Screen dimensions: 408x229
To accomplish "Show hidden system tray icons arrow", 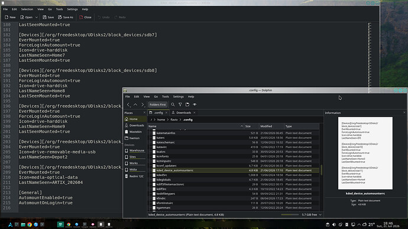I will pyautogui.click(x=359, y=225).
